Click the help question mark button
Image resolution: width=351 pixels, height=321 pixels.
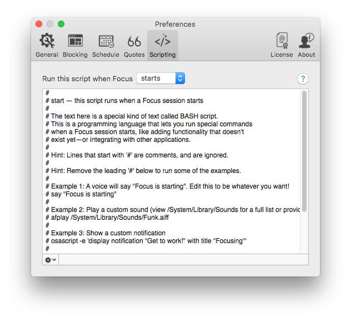coord(303,78)
